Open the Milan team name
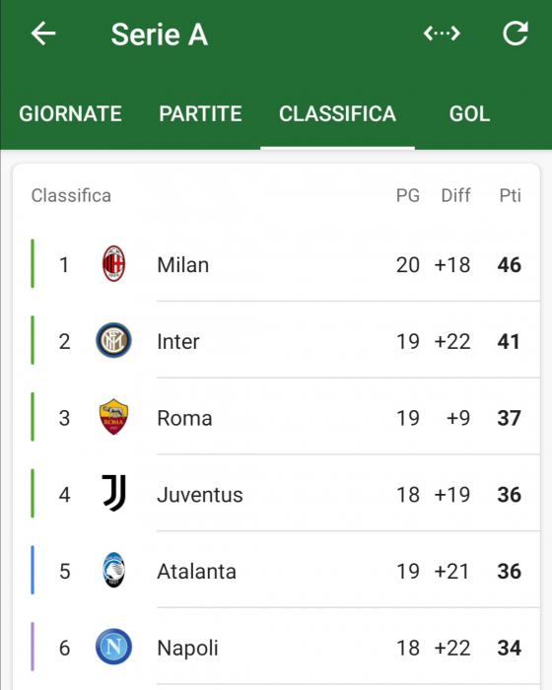552x690 pixels. coord(183,265)
